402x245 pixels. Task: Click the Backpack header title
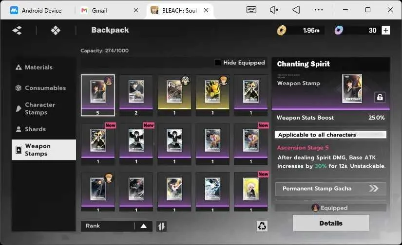tap(110, 30)
